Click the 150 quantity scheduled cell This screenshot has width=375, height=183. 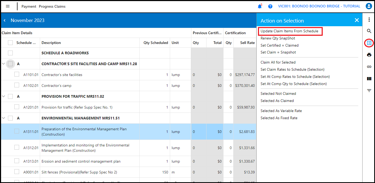[x=155, y=172]
